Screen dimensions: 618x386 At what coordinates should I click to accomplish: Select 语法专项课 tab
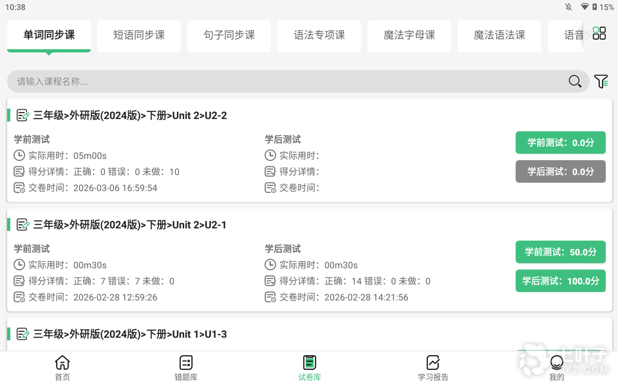(x=319, y=35)
